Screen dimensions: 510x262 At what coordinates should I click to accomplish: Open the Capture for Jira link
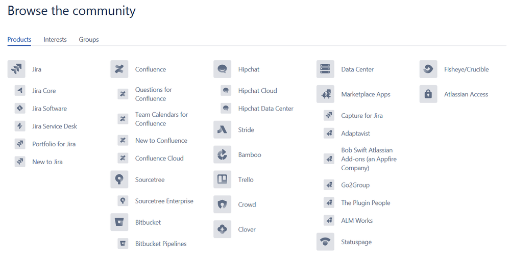click(x=362, y=116)
